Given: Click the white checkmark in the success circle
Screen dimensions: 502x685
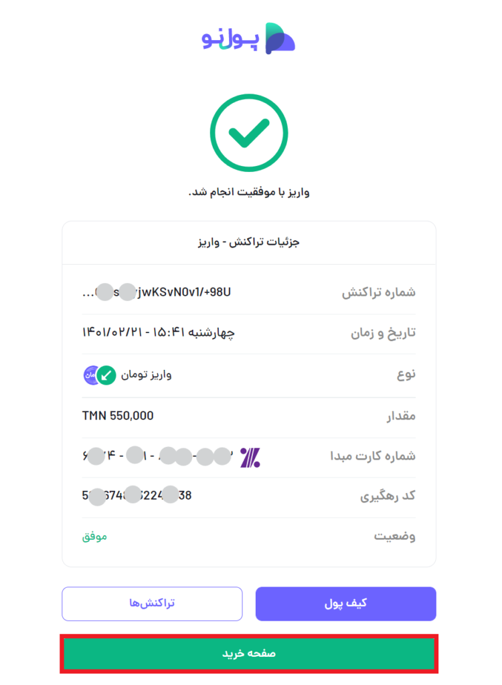Looking at the screenshot, I should [x=249, y=132].
